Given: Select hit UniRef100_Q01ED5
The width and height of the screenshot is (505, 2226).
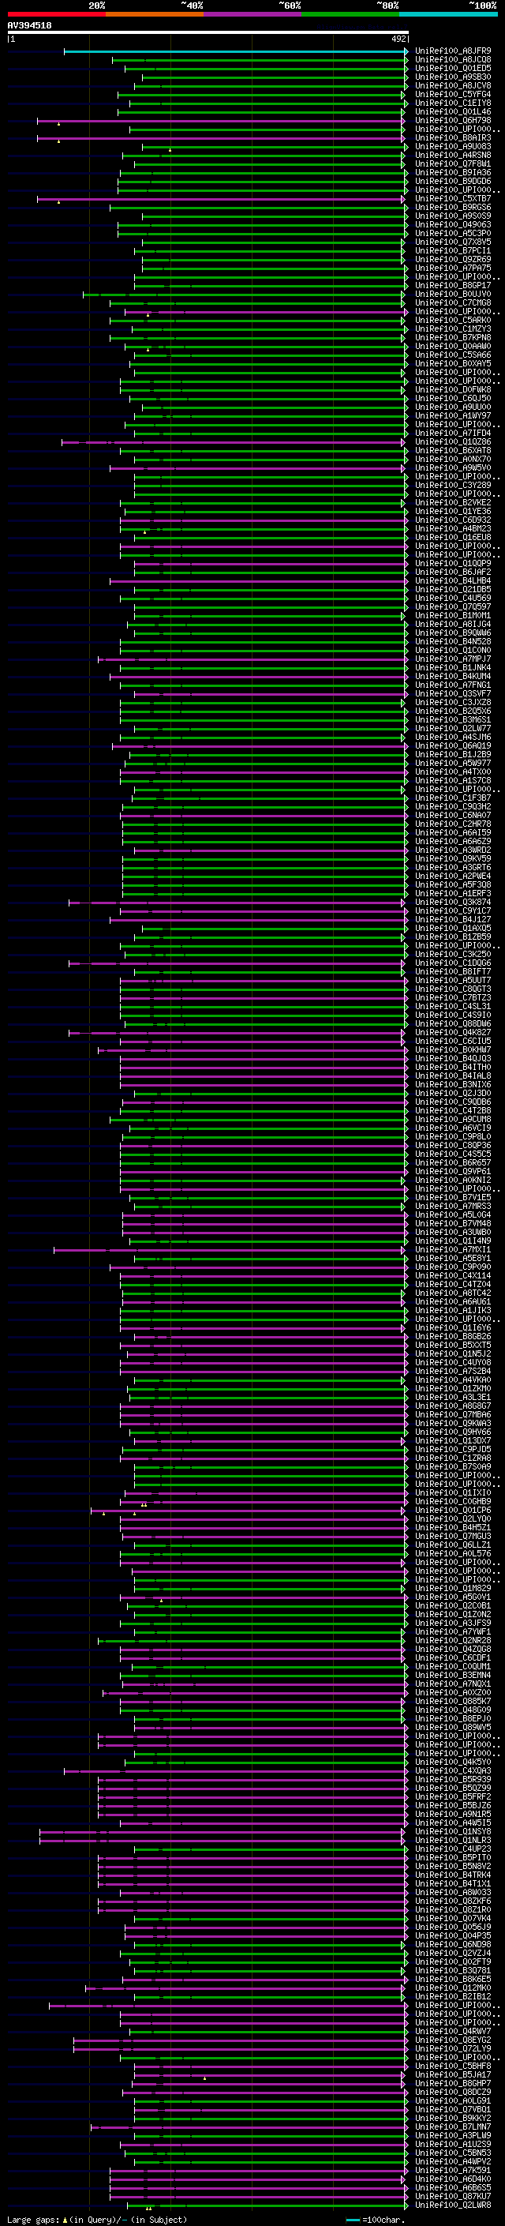Looking at the screenshot, I should 453,68.
